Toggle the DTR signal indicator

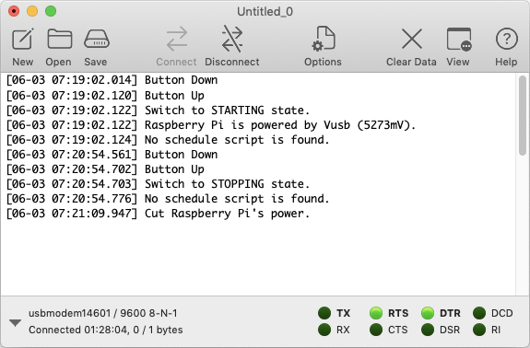[x=428, y=313]
